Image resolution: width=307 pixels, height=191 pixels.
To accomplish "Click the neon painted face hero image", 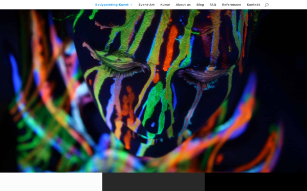I will tap(153, 91).
